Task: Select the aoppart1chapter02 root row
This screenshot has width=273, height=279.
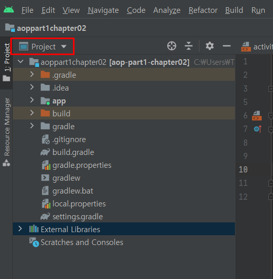Action: tap(124, 62)
